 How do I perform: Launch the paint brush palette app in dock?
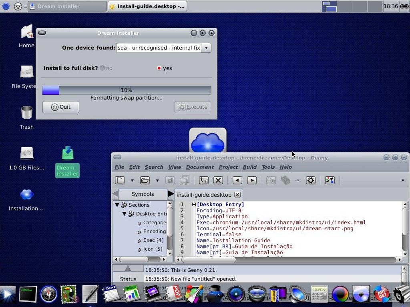point(194,294)
